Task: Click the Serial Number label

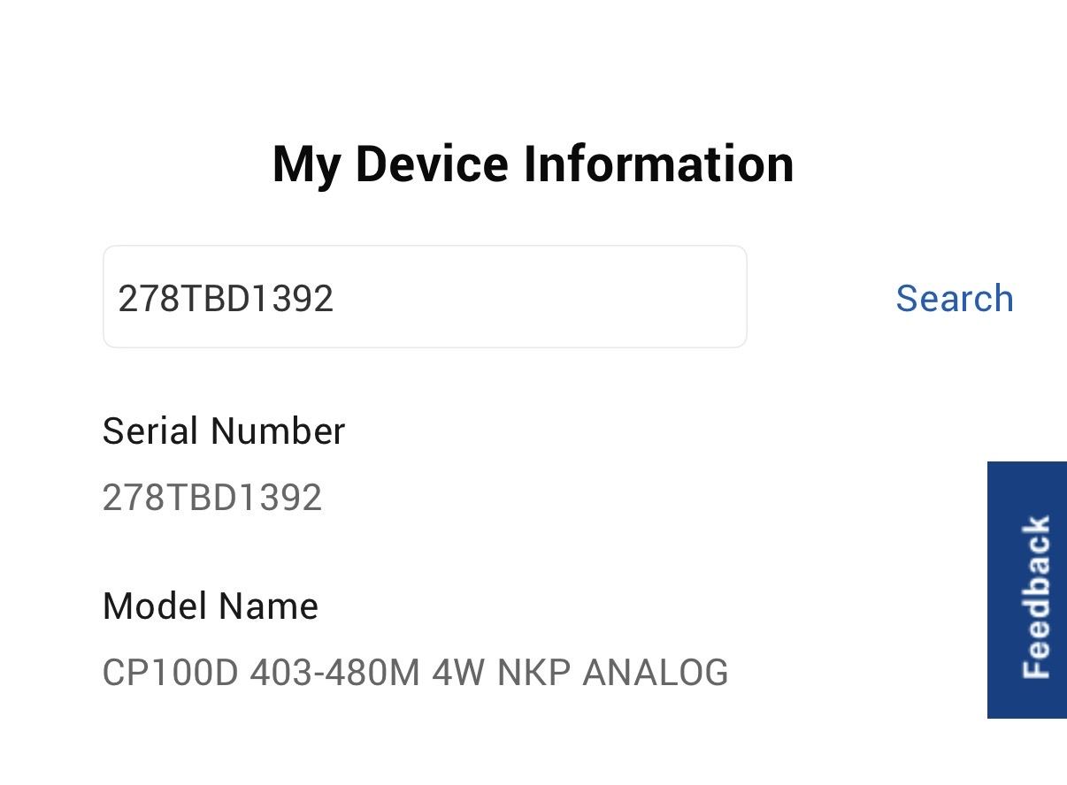Action: click(x=224, y=431)
